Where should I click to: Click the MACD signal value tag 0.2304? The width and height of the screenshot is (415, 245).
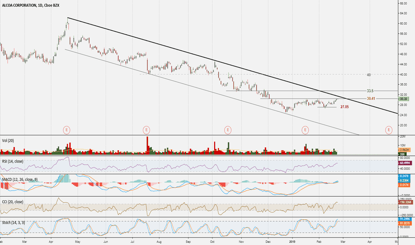pos(404,180)
